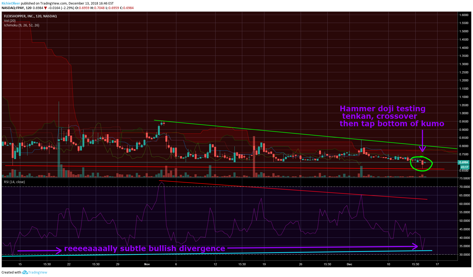Viewport: 473px width, 277px height.
Task: Select the FLEXSHOPPER, INC., 120, NASDAQ legend
Action: pos(30,16)
